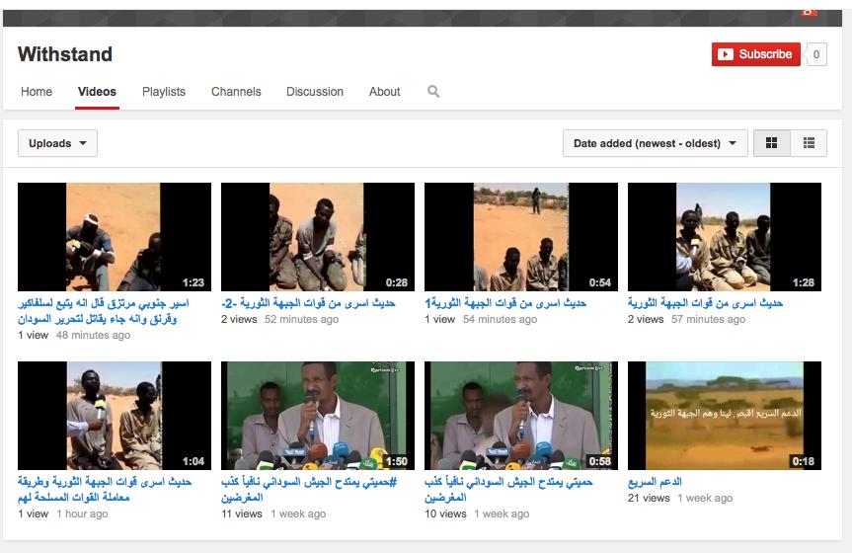Image resolution: width=852 pixels, height=553 pixels.
Task: Click the '54 minutes ago' timestamp
Action: 500,319
